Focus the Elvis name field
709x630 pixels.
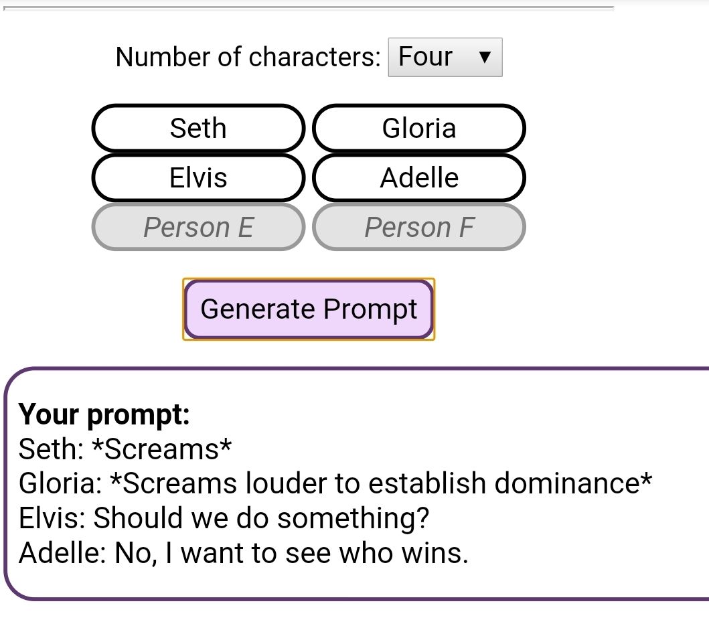[x=198, y=177]
